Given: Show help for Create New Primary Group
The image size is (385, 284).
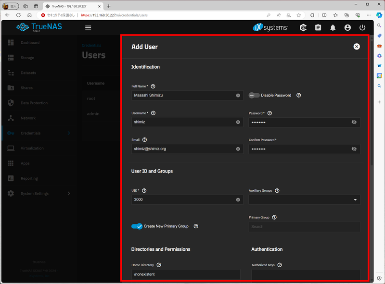Looking at the screenshot, I should [196, 226].
